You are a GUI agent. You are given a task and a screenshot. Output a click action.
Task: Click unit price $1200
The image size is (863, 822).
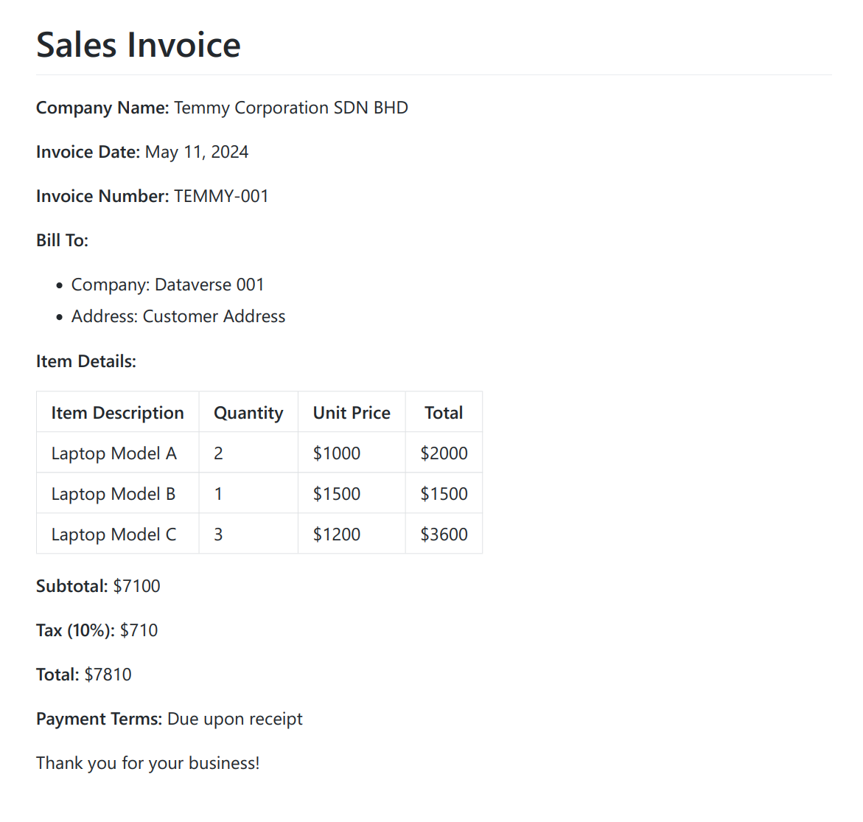pos(352,534)
